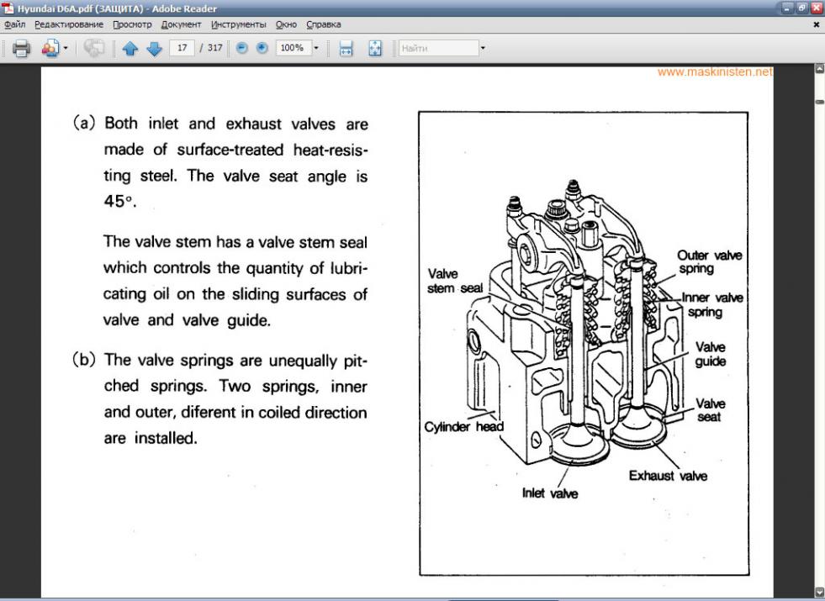Click the '45°' valve seat angle text
The width and height of the screenshot is (825, 601).
coord(120,201)
